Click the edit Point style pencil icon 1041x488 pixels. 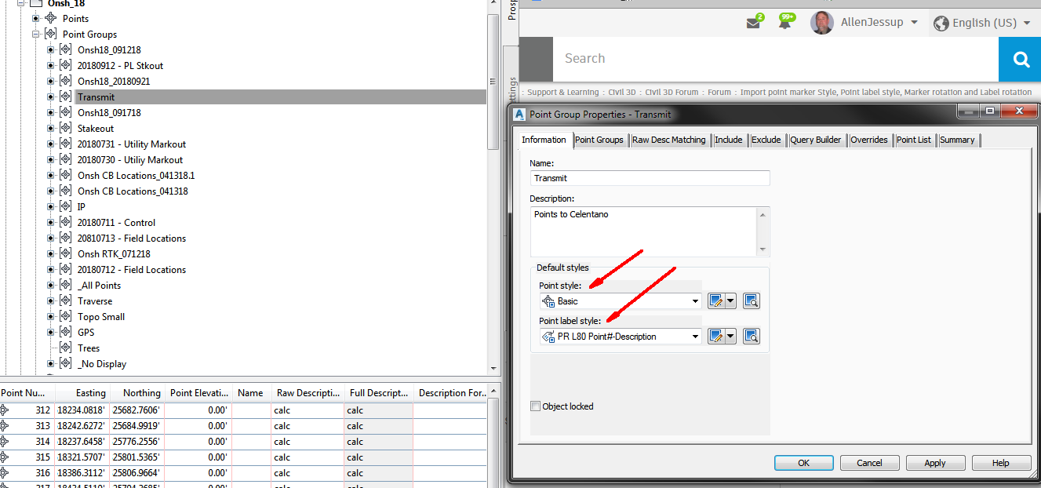coord(717,300)
